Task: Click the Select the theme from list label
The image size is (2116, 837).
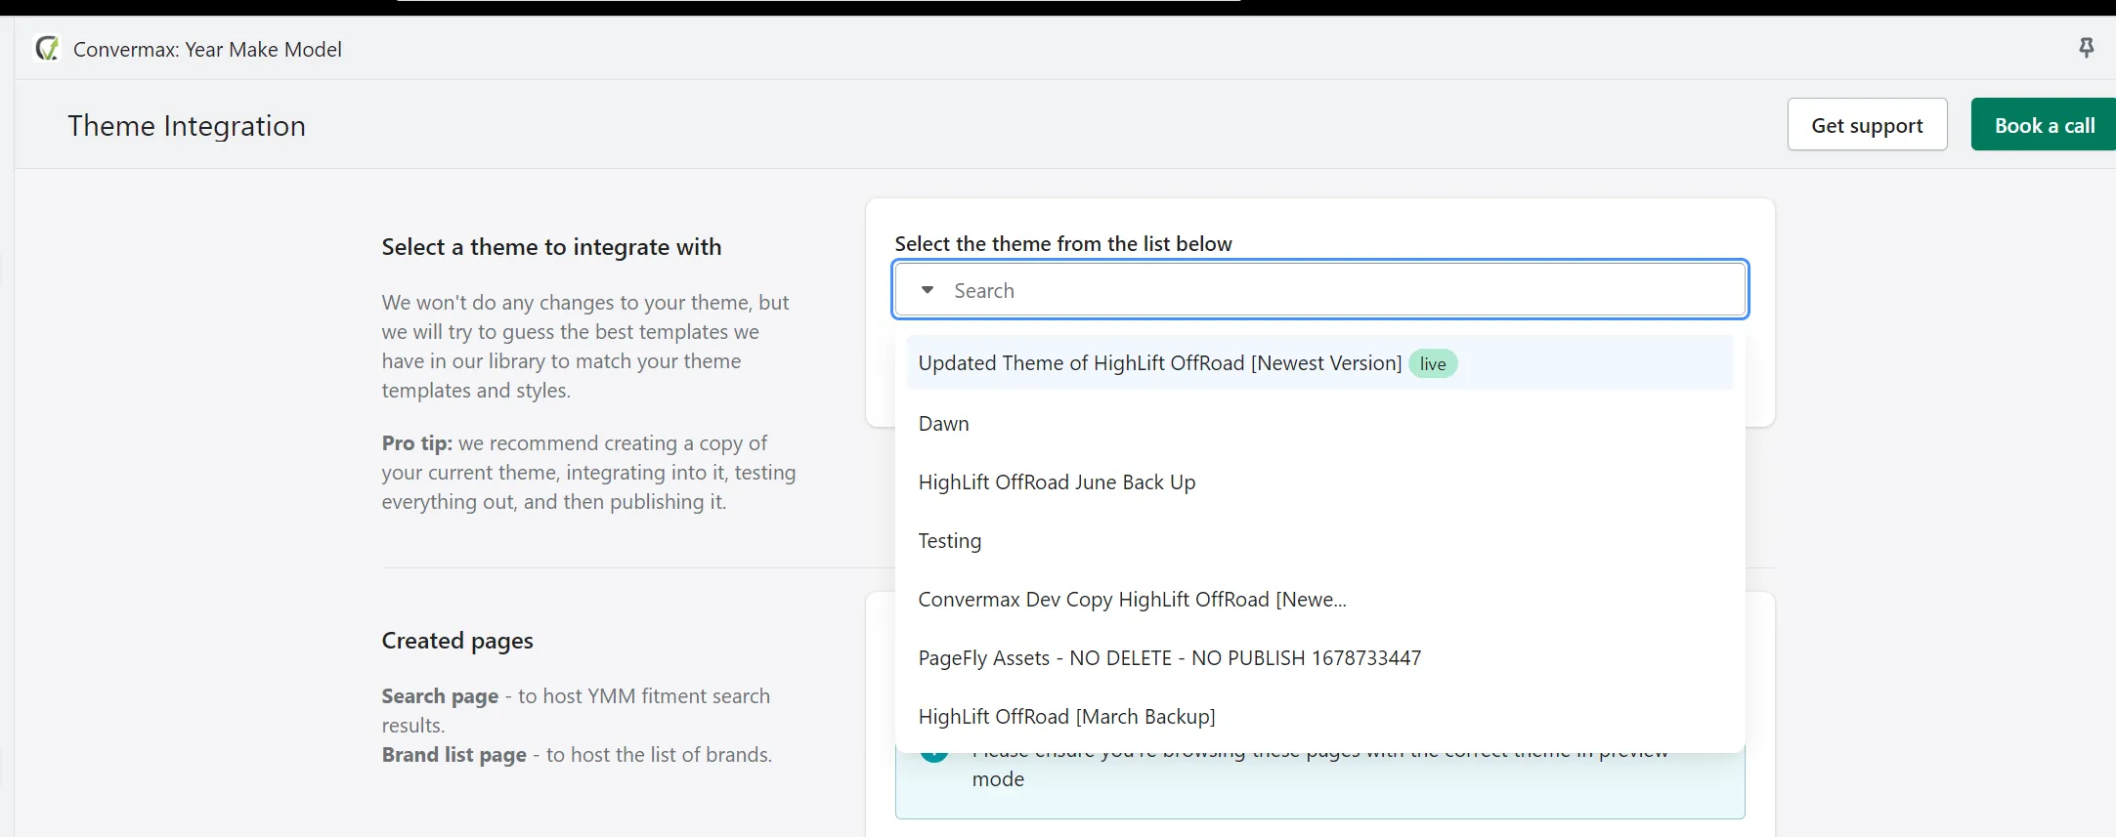Action: (1062, 243)
